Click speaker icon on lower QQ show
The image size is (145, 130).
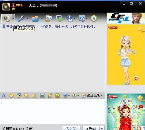point(136,106)
